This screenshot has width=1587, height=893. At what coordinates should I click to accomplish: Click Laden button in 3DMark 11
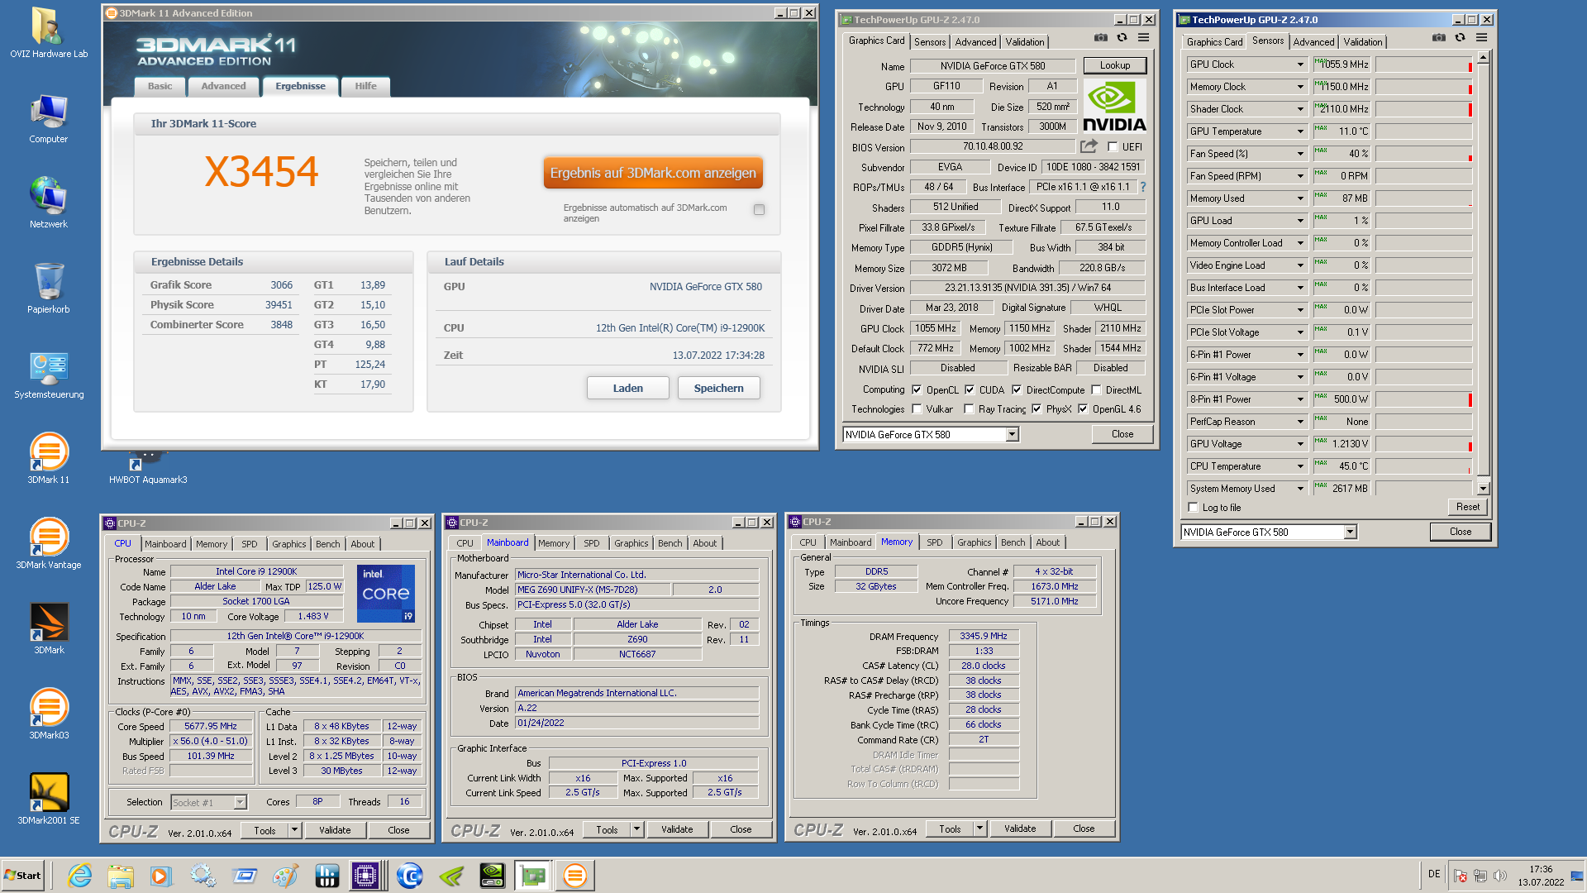point(628,388)
